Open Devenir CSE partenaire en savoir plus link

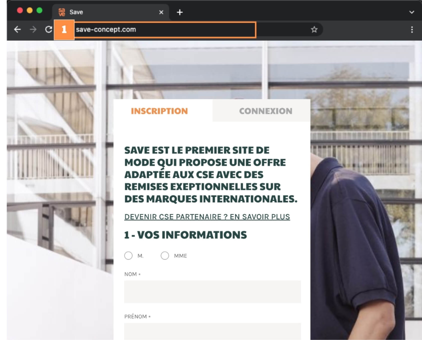[207, 217]
